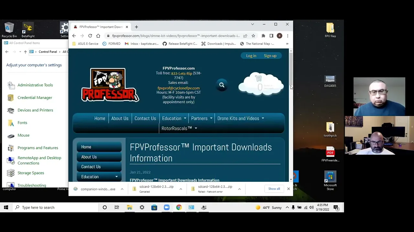Click the Log in link

[251, 56]
